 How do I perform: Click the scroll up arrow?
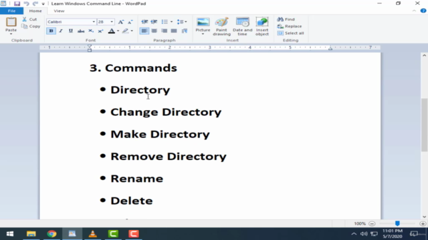tap(424, 55)
